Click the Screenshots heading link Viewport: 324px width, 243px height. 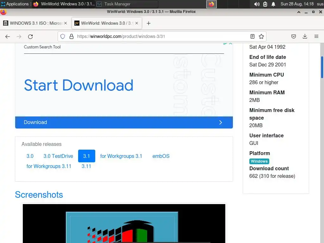[39, 195]
